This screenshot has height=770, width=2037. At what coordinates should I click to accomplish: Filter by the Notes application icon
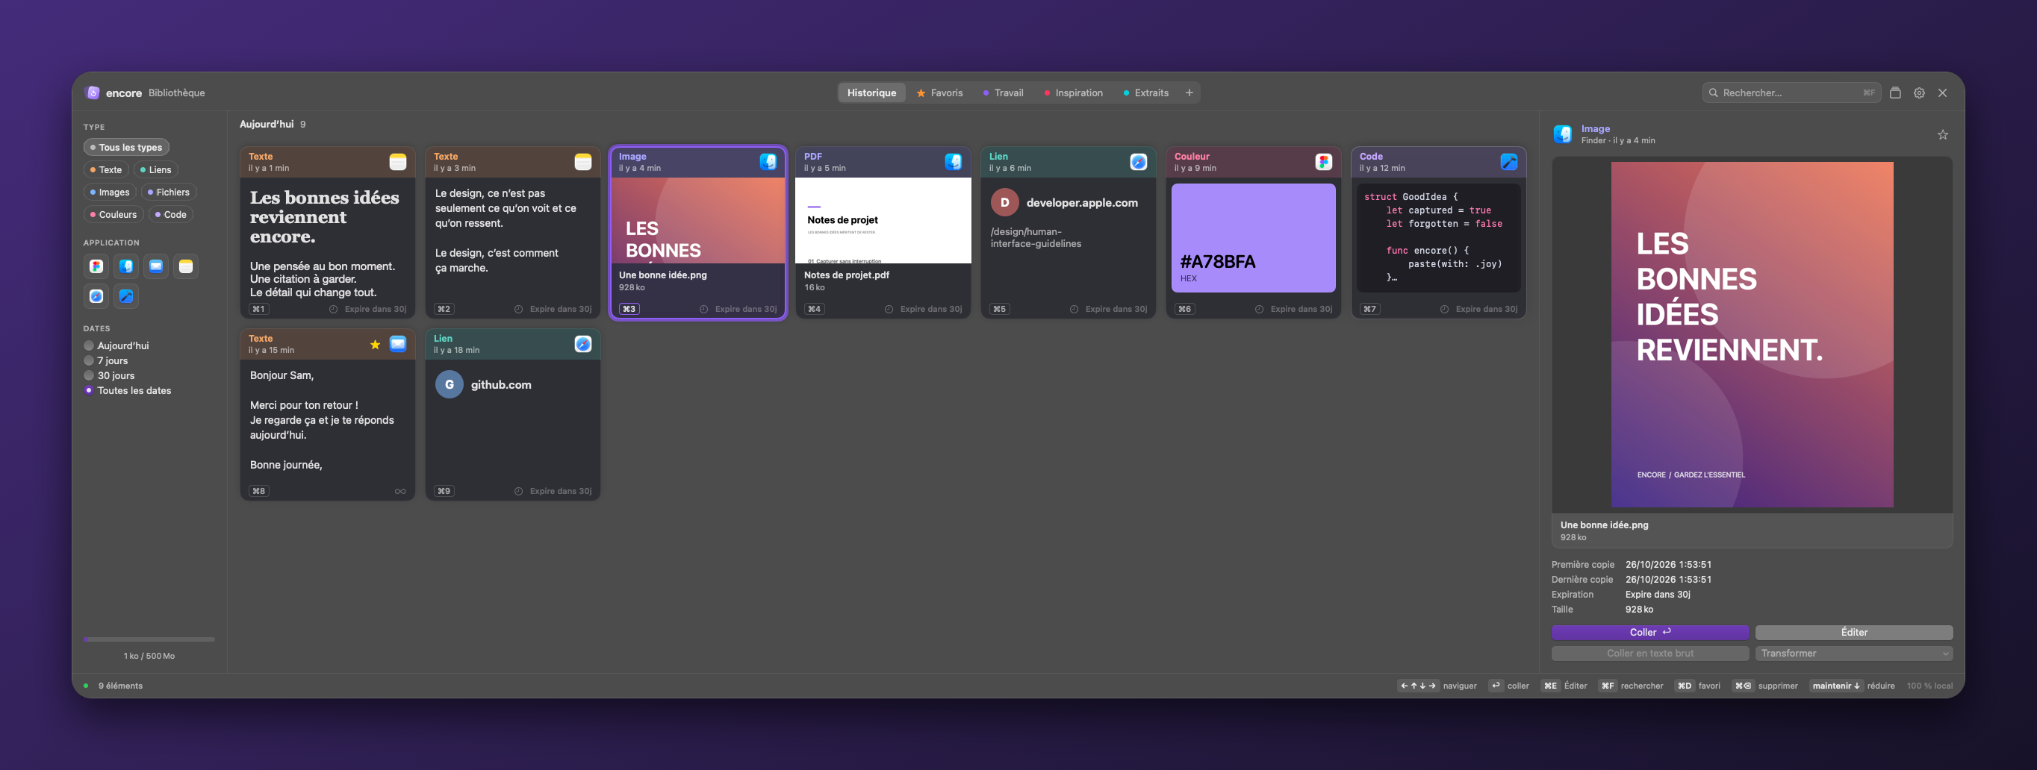[186, 266]
